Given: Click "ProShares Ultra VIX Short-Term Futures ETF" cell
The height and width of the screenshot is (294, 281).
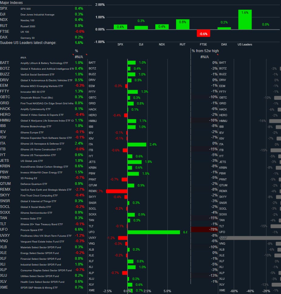Looking at the screenshot, I should (x=46, y=236).
